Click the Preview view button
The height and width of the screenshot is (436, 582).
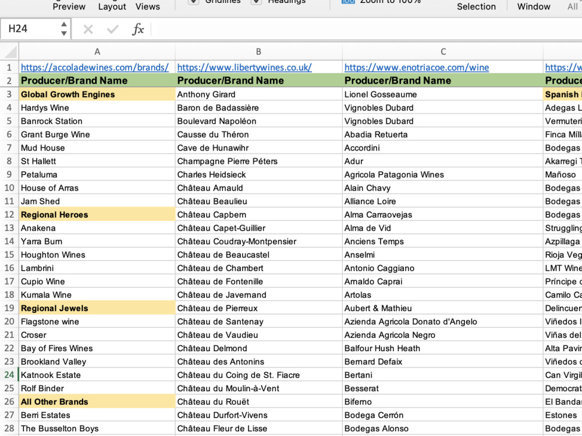point(69,6)
